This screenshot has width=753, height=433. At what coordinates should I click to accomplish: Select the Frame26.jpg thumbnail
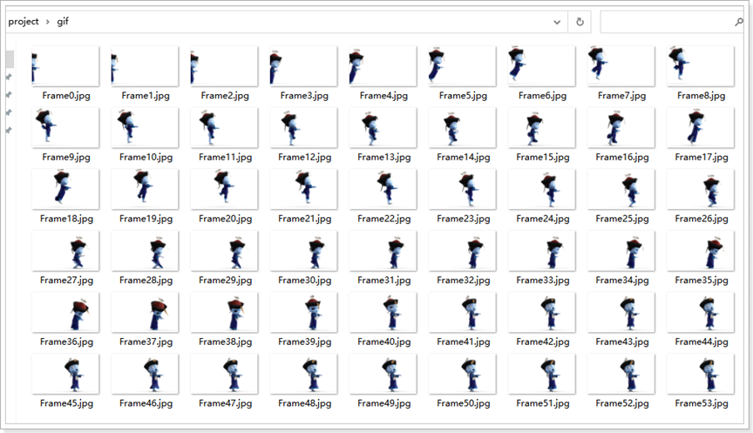pyautogui.click(x=701, y=189)
